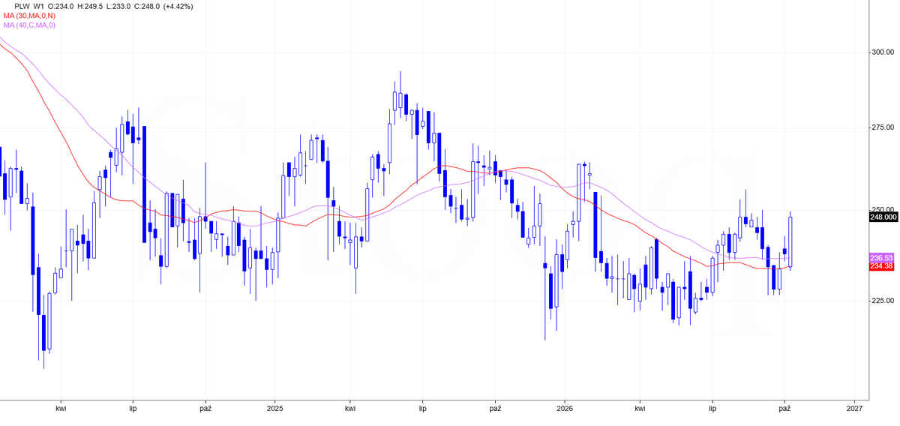Click the MA (40,C,MA,0) indicator label
900x426 pixels.
28,25
